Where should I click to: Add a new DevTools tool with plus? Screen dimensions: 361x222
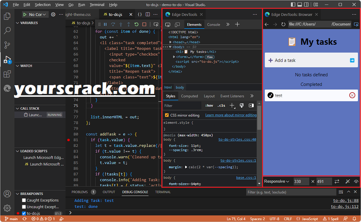238,24
